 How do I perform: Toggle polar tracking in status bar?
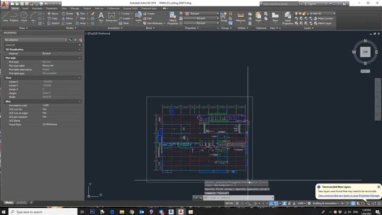click(255, 203)
